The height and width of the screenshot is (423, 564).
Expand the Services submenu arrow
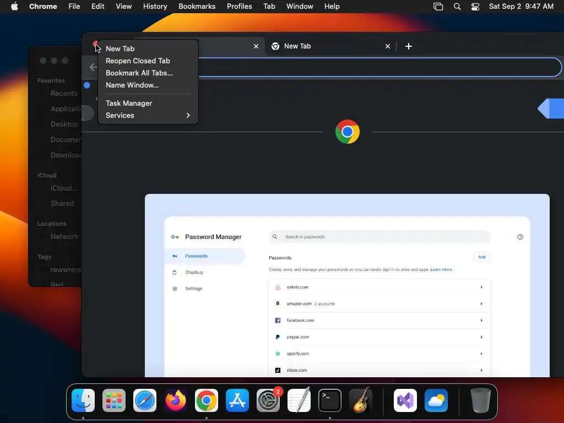pyautogui.click(x=188, y=116)
